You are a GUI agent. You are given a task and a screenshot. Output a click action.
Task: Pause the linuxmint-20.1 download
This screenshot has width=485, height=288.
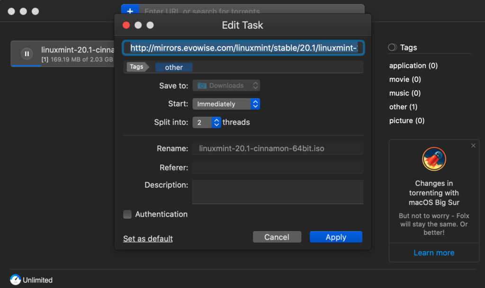point(26,53)
